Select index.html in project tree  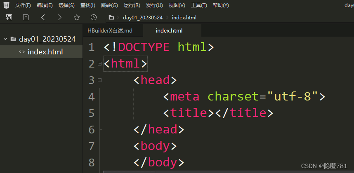[x=41, y=52]
